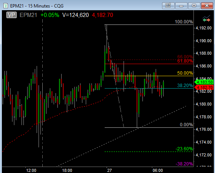Click the V=124,620 volume value
Screen dimensions: 215x173
pos(76,15)
